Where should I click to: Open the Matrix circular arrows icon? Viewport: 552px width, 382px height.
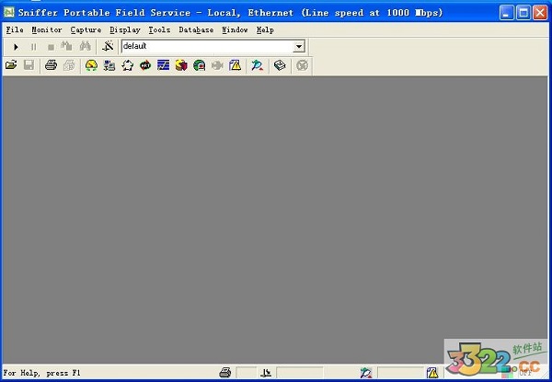[128, 65]
